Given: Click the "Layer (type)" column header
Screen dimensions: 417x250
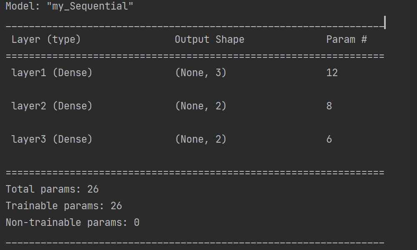Looking at the screenshot, I should point(46,40).
